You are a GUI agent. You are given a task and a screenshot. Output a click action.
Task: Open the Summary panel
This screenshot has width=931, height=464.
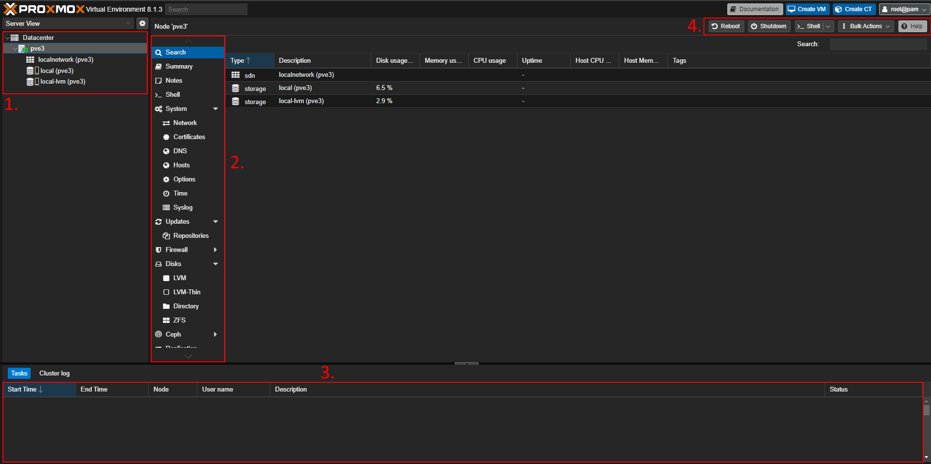pyautogui.click(x=188, y=67)
